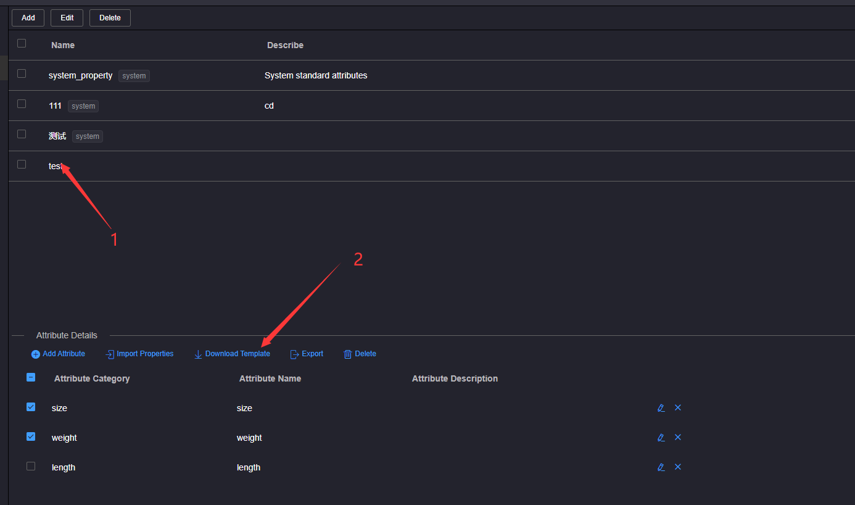This screenshot has width=855, height=505.
Task: Click 'length' in Attribute Category column
Action: [64, 467]
